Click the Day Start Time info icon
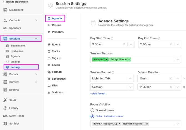The width and height of the screenshot is (186, 130). 112,38
